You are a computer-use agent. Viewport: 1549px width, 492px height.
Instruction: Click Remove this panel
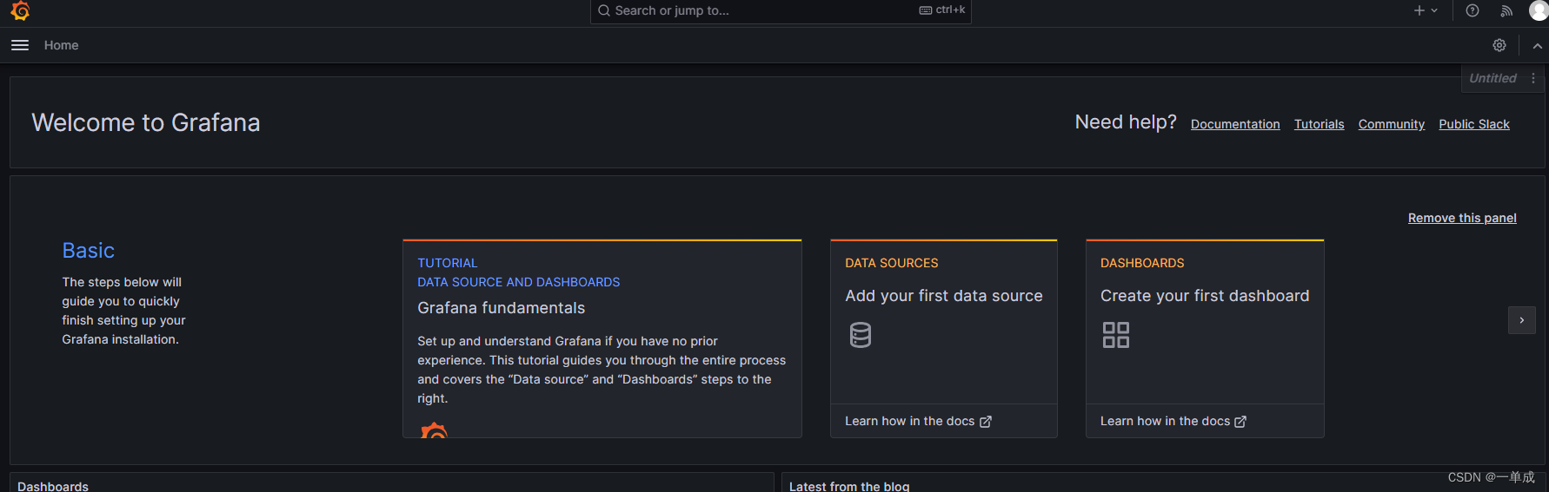(1462, 218)
